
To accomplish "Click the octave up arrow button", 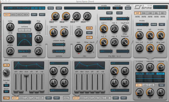I will tap(28, 30).
